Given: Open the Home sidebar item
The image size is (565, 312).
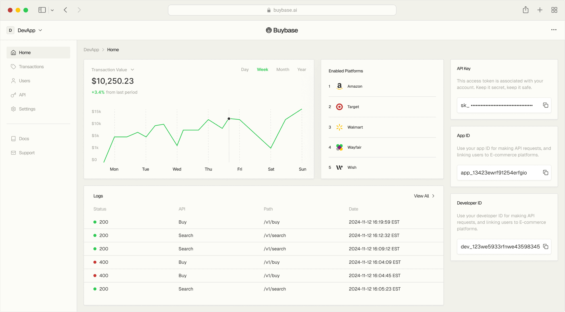Looking at the screenshot, I should [x=38, y=52].
